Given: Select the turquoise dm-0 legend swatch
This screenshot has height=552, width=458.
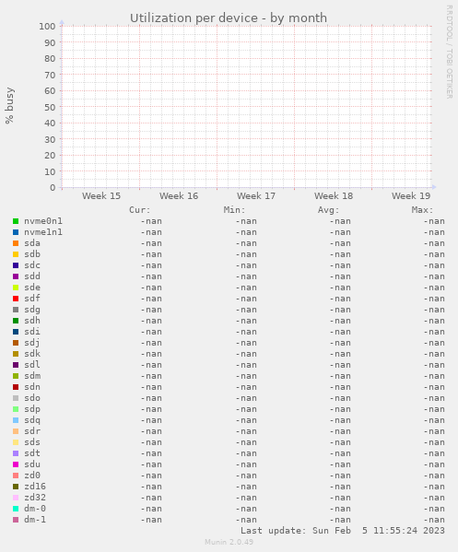Looking at the screenshot, I should point(16,509).
